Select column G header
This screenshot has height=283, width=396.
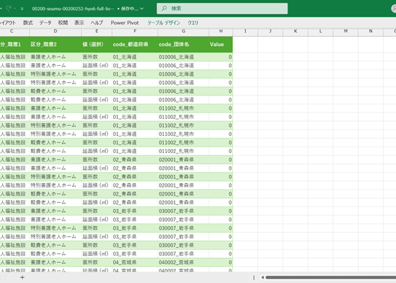(x=183, y=31)
